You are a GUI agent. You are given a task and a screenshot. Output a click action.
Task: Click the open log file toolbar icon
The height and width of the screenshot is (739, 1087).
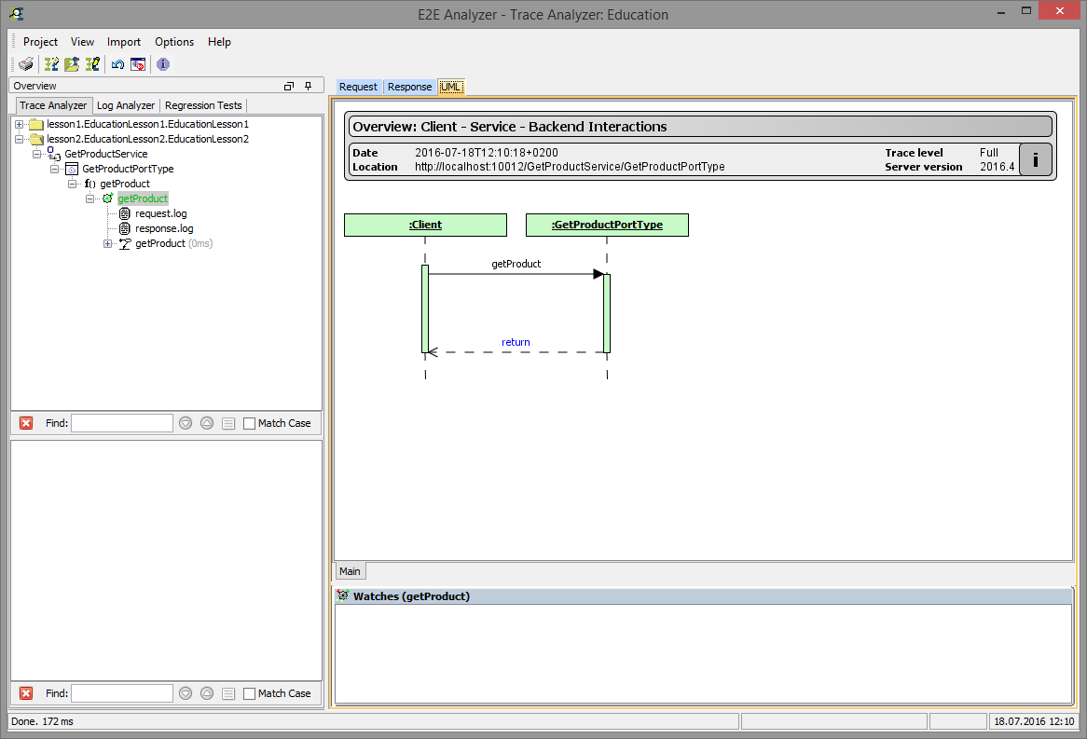(71, 64)
